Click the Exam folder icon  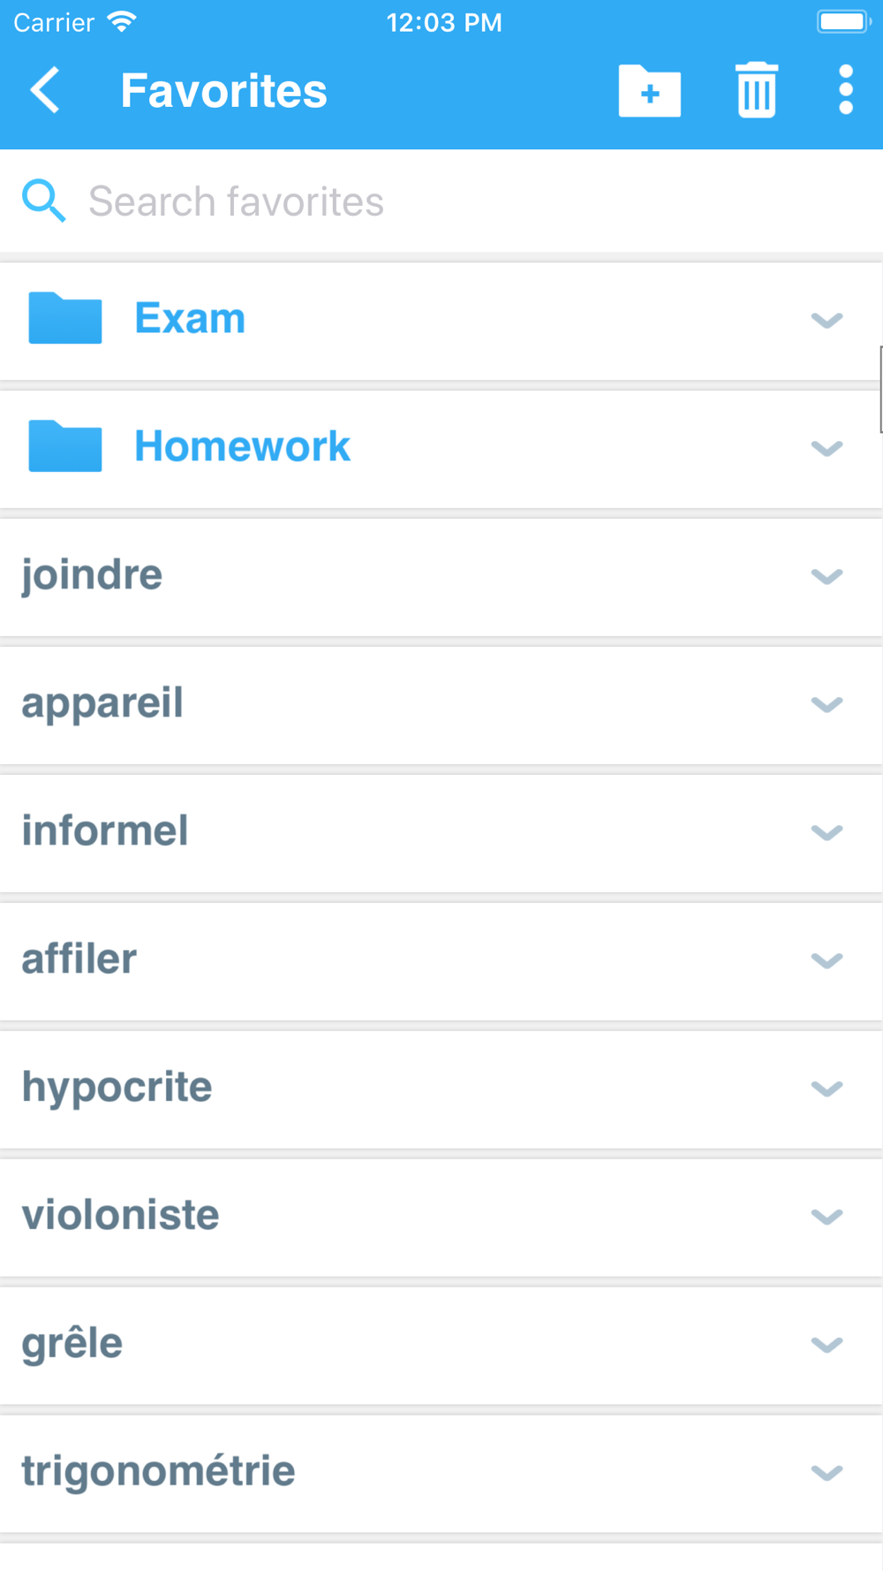click(65, 318)
